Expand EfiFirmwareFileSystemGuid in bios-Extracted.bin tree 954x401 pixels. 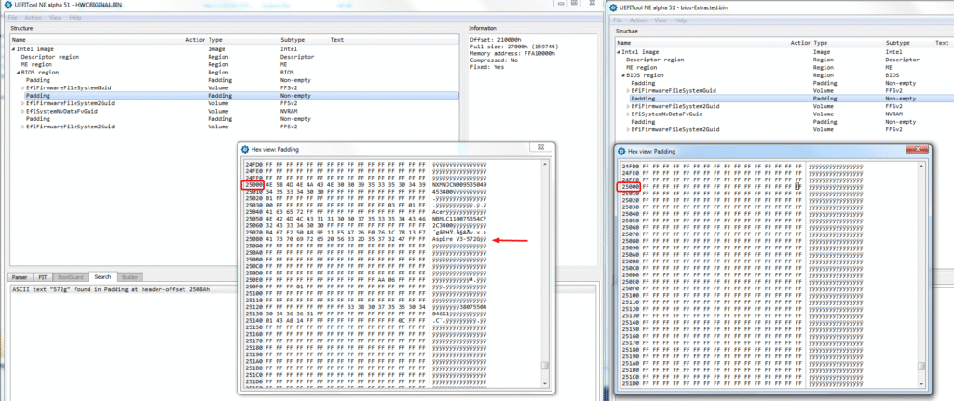click(627, 90)
